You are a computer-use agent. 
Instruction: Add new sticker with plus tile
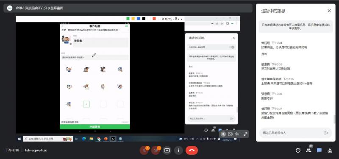click(86, 104)
